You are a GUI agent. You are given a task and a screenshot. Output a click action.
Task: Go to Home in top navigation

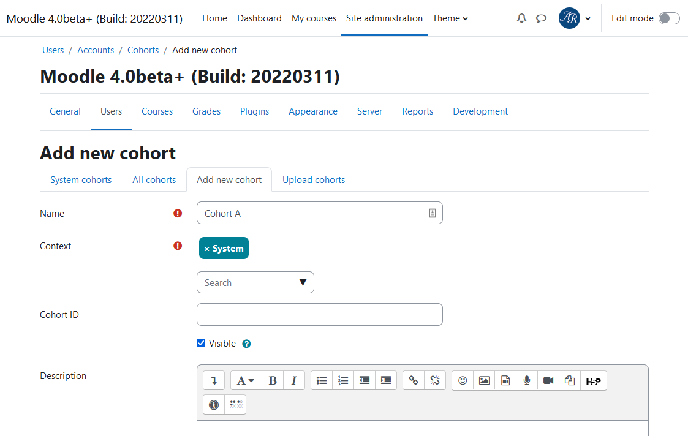click(214, 18)
